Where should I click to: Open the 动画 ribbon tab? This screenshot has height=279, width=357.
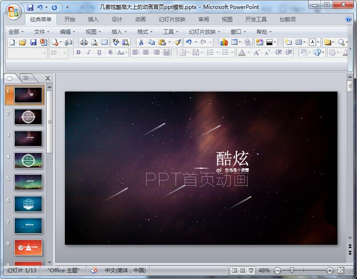tap(140, 20)
